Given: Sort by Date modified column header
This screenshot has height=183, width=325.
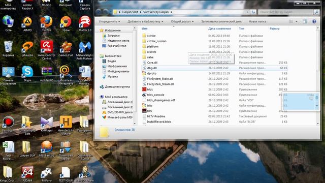Looking at the screenshot, I should (219, 28).
